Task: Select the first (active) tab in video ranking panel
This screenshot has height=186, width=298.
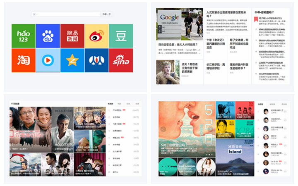Action: pyautogui.click(x=110, y=104)
